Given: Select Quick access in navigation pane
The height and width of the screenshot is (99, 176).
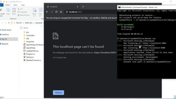Looking at the screenshot, I should coord(6,30).
